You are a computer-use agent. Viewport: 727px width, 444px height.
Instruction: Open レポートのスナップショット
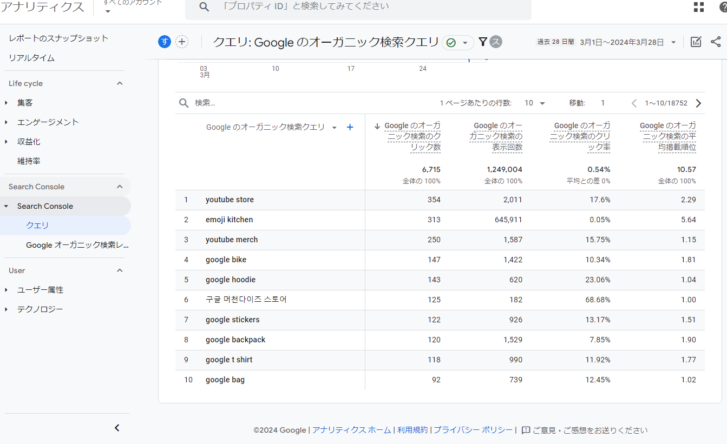tap(58, 38)
